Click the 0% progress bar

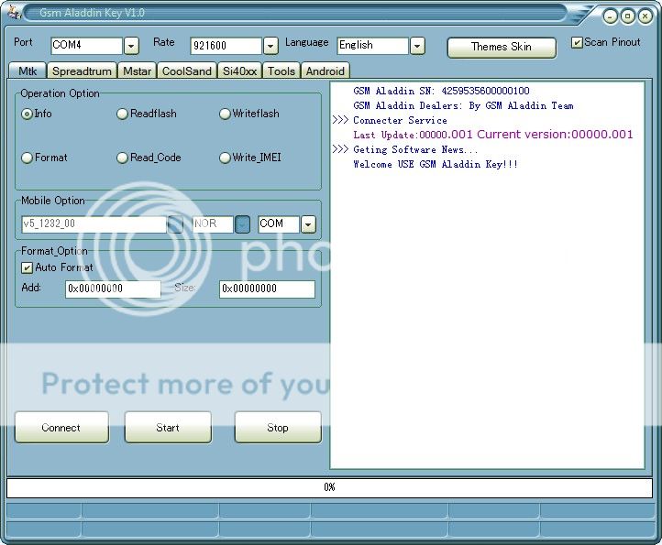(x=329, y=487)
